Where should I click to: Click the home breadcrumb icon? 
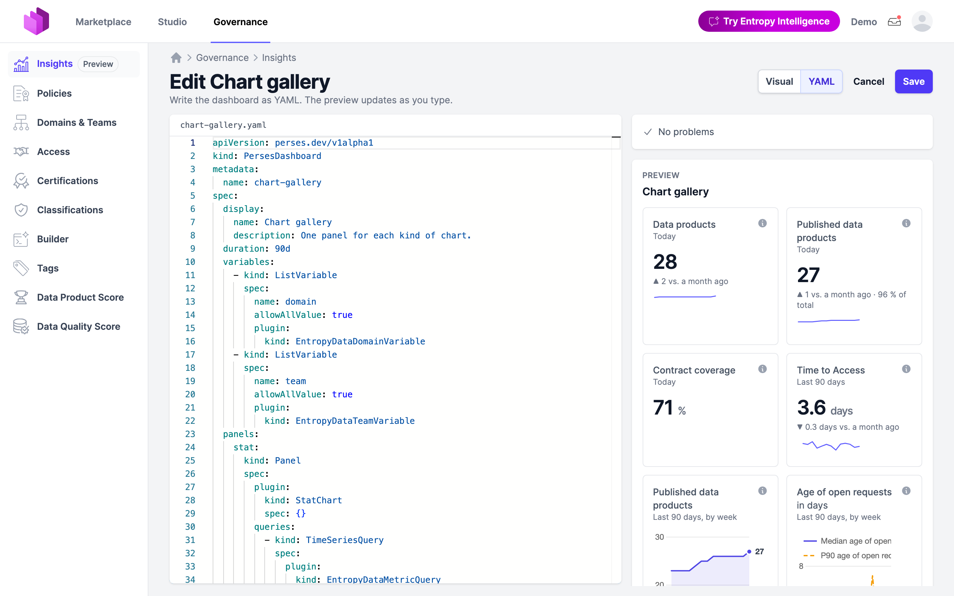click(176, 58)
